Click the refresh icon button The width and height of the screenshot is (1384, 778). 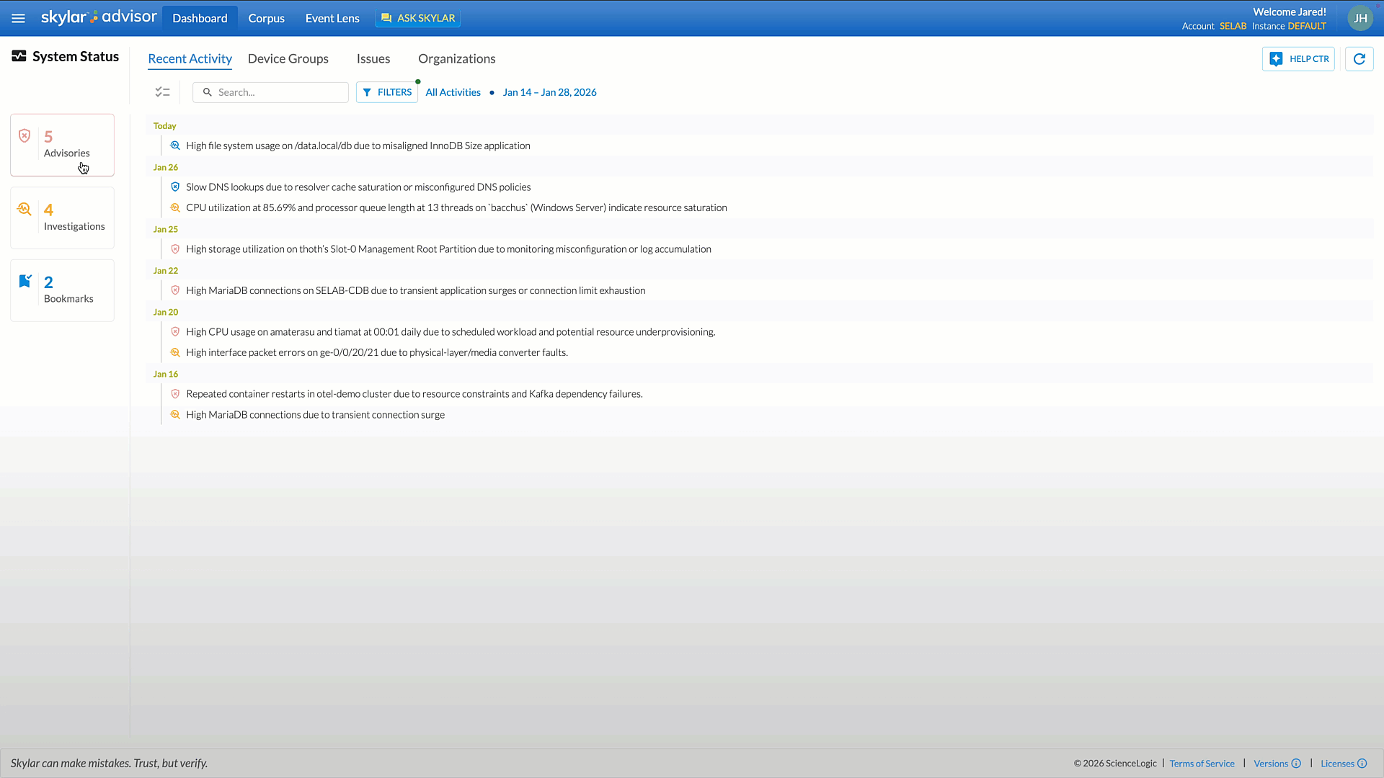pyautogui.click(x=1359, y=59)
